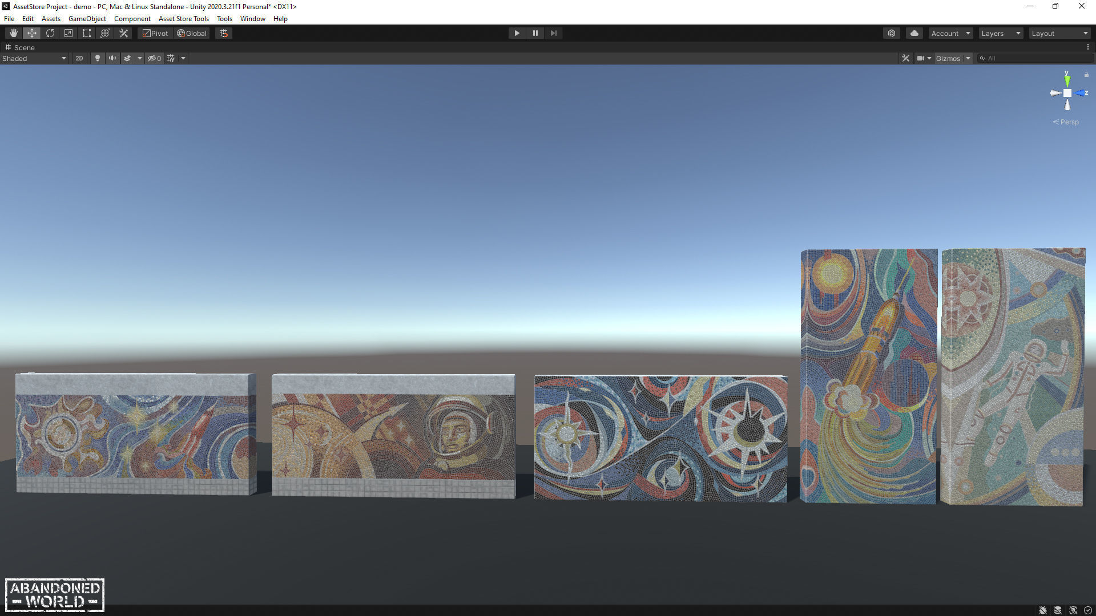Click the scene search input field

coord(1036,58)
